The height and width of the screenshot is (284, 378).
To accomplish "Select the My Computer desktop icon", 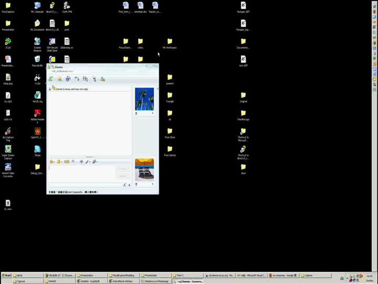I will click(x=37, y=7).
